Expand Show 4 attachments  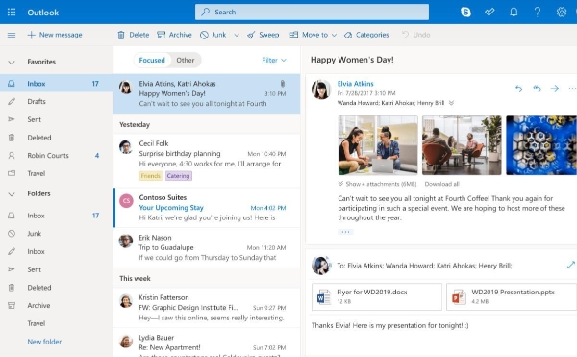click(x=377, y=184)
